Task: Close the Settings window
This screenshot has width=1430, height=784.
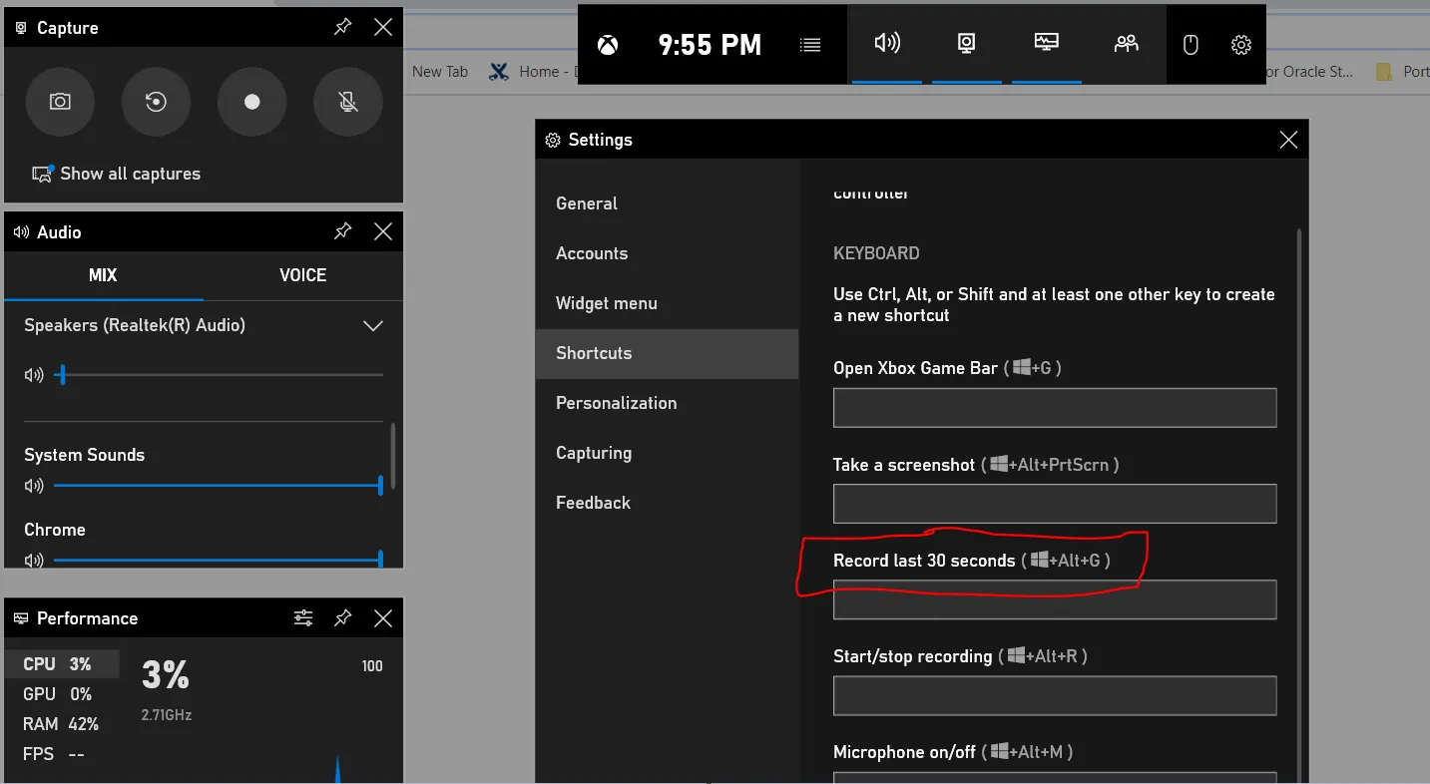Action: point(1288,140)
